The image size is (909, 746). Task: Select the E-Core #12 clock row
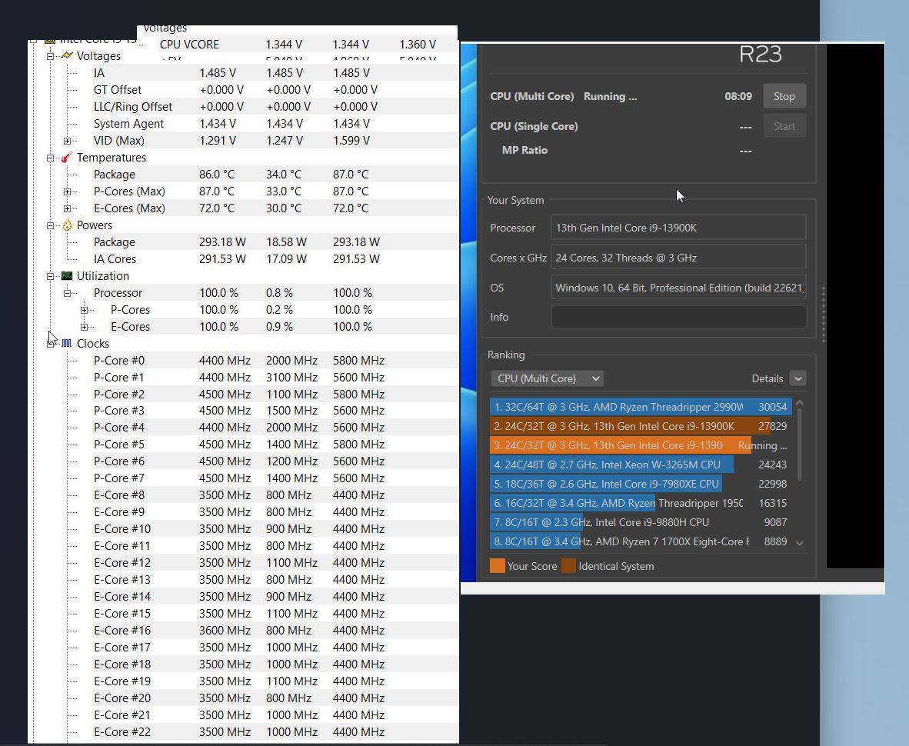(x=275, y=563)
